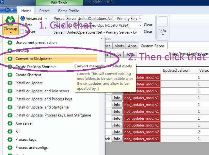Open the Game Profile ribbon tab

click(68, 11)
